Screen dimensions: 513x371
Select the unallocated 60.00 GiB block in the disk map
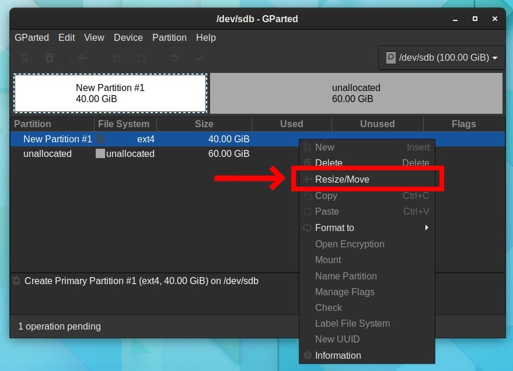coord(356,93)
